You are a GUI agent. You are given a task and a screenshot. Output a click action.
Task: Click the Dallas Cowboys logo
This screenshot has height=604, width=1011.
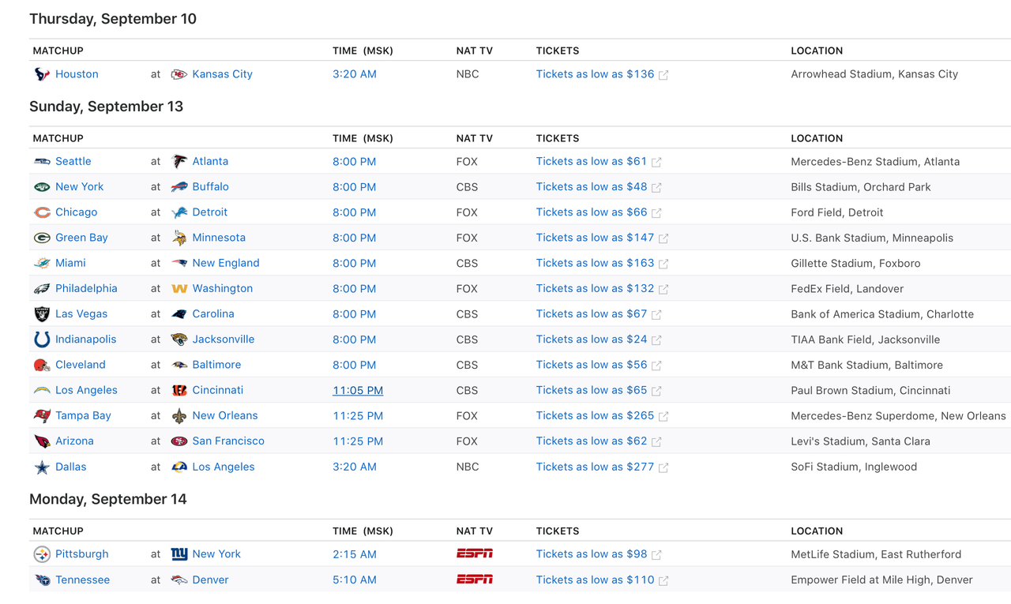(x=42, y=467)
